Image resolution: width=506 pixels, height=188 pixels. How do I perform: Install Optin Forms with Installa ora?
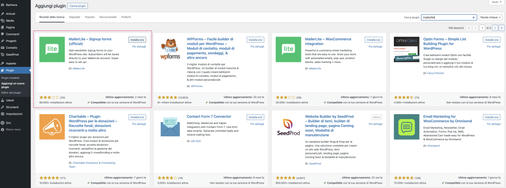[492, 40]
